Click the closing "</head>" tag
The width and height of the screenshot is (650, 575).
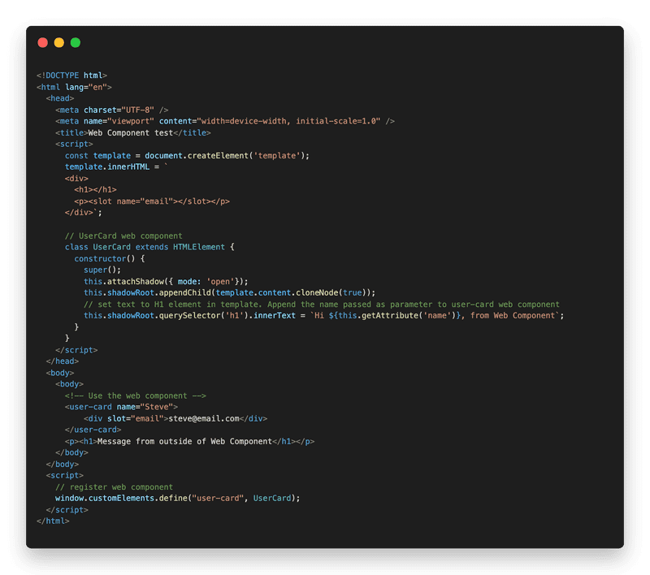tap(63, 361)
